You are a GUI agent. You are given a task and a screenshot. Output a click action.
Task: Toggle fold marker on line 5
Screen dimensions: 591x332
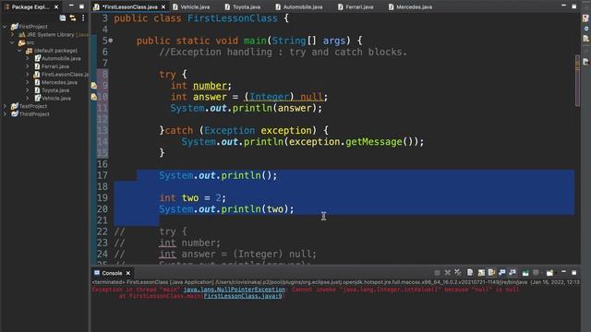pos(111,41)
